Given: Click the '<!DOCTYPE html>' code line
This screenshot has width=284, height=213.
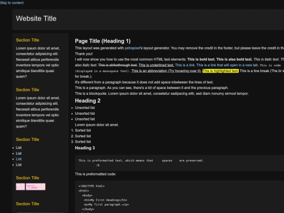Looking at the screenshot, I should tap(92, 186).
